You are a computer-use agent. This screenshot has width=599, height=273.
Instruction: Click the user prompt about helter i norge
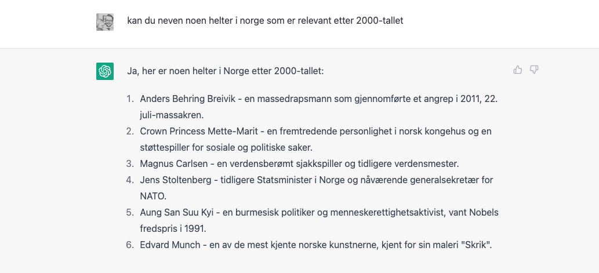pyautogui.click(x=265, y=21)
